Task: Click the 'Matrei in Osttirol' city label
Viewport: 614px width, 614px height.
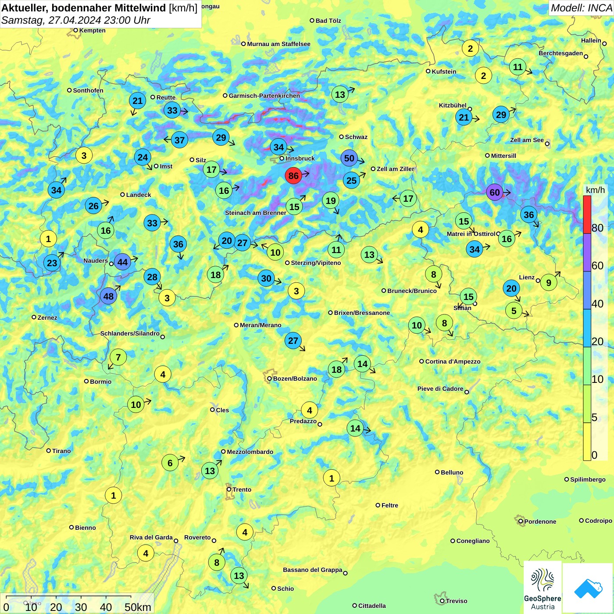Action: click(x=471, y=234)
